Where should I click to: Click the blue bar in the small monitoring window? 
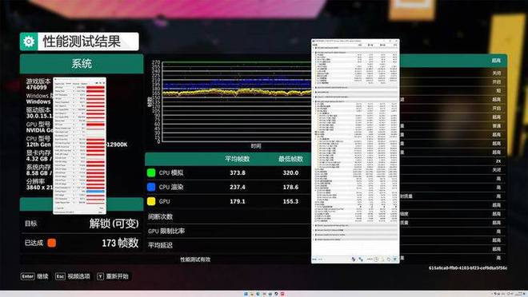pyautogui.click(x=96, y=191)
